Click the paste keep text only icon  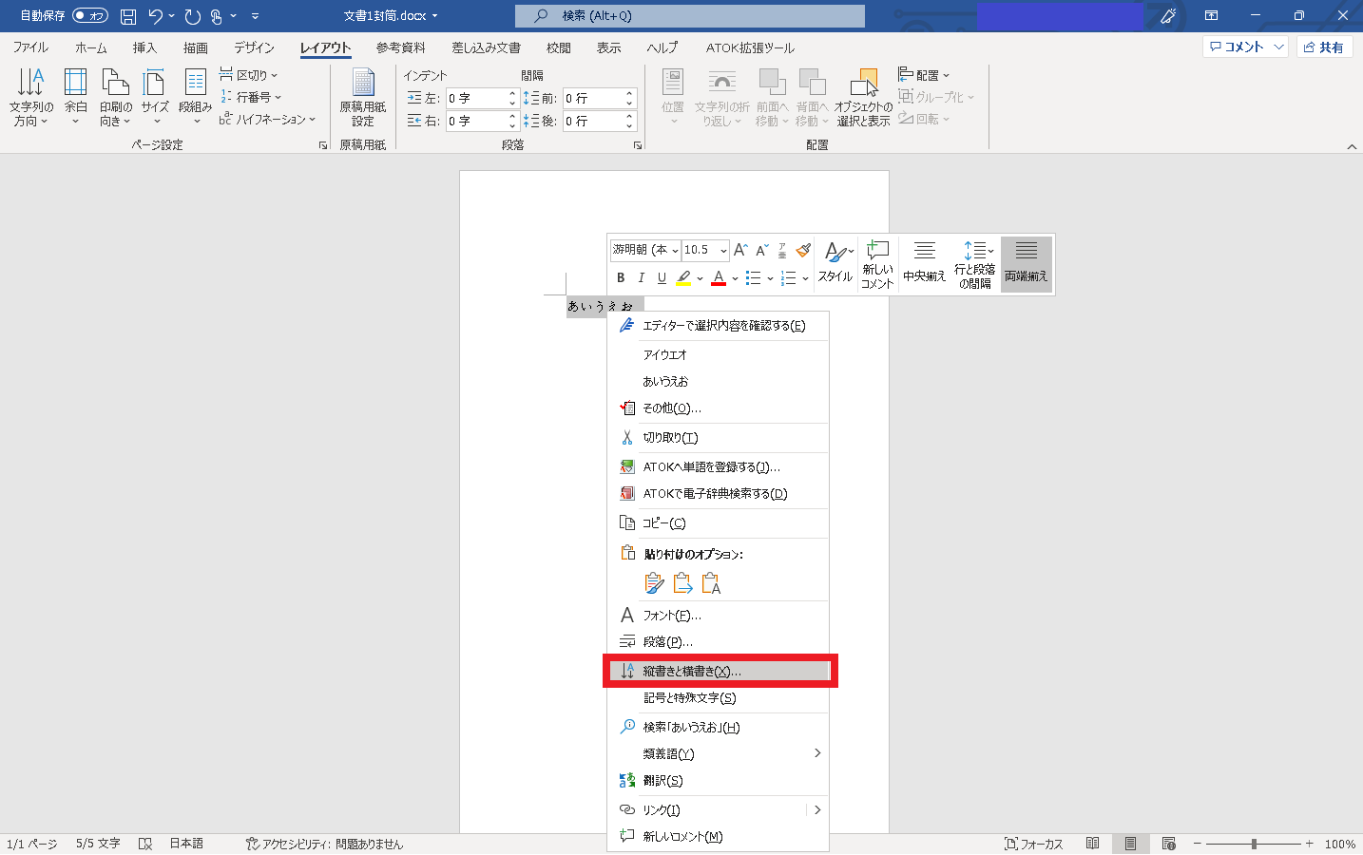point(711,583)
